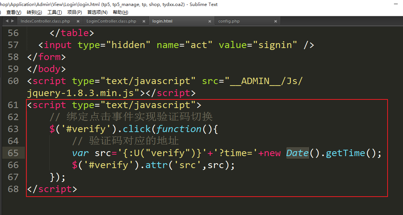Click line number 61 in the gutter

[x=13, y=105]
